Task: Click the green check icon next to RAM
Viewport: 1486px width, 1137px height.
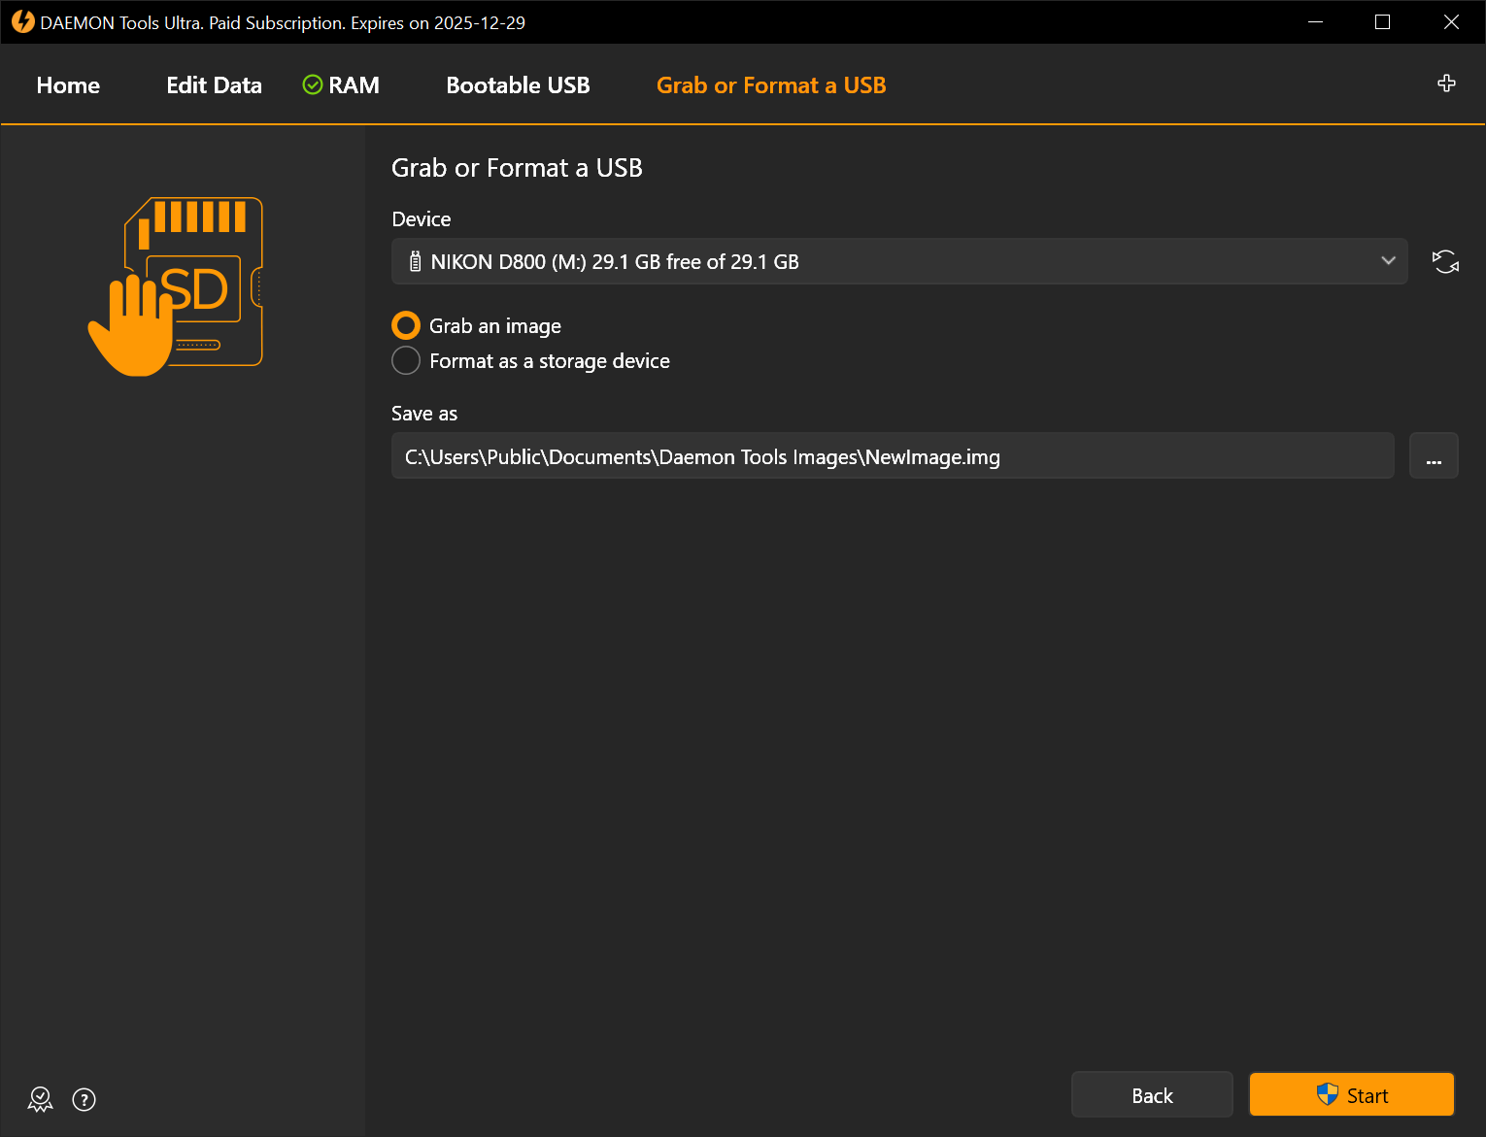Action: click(x=312, y=84)
